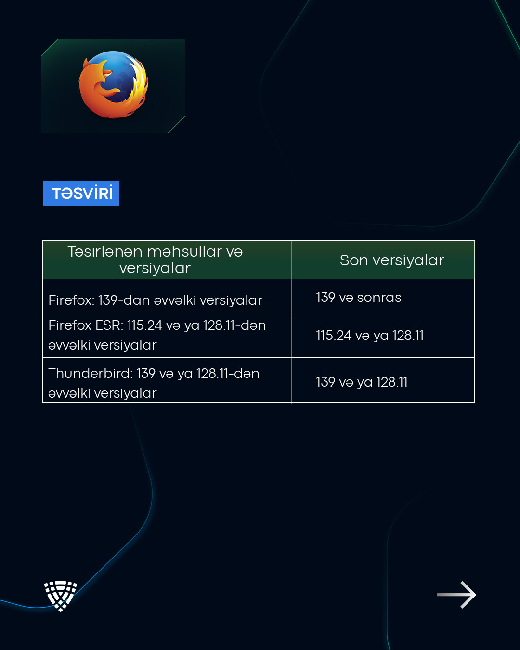
Task: Select the TƏSVİRİ blue label
Action: pos(81,193)
